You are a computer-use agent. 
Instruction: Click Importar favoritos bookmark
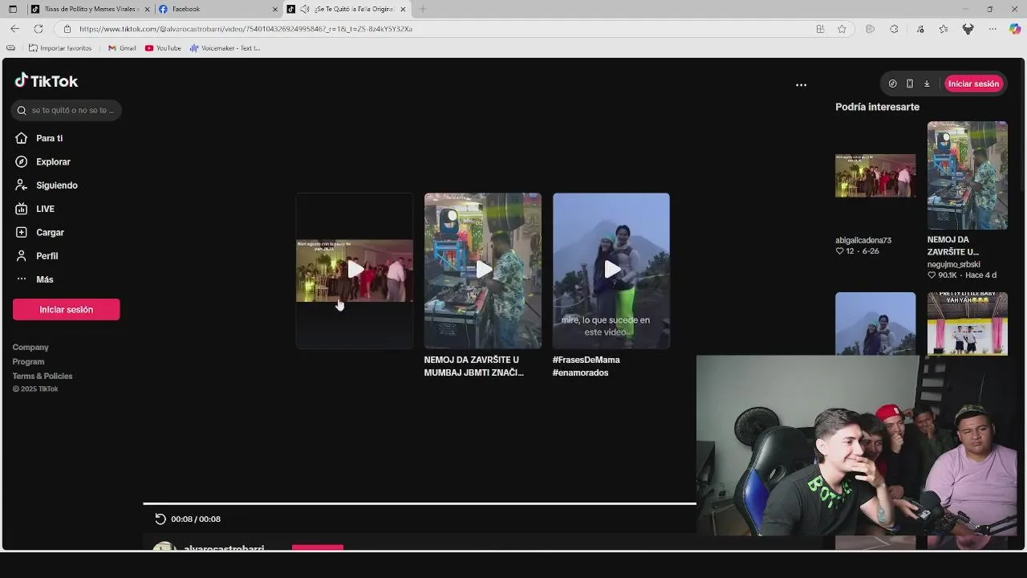pyautogui.click(x=60, y=48)
